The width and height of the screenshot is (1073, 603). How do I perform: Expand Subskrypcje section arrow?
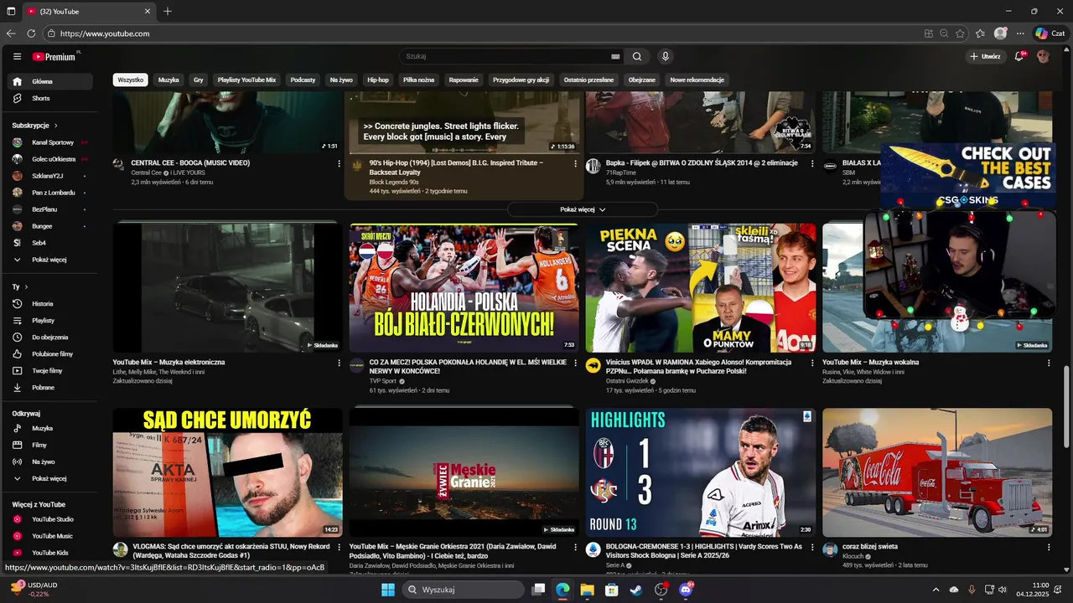pos(55,125)
